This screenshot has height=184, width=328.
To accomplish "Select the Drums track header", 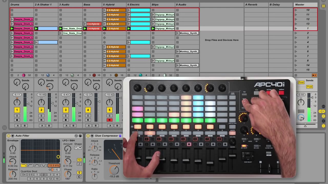I will click(x=22, y=5).
